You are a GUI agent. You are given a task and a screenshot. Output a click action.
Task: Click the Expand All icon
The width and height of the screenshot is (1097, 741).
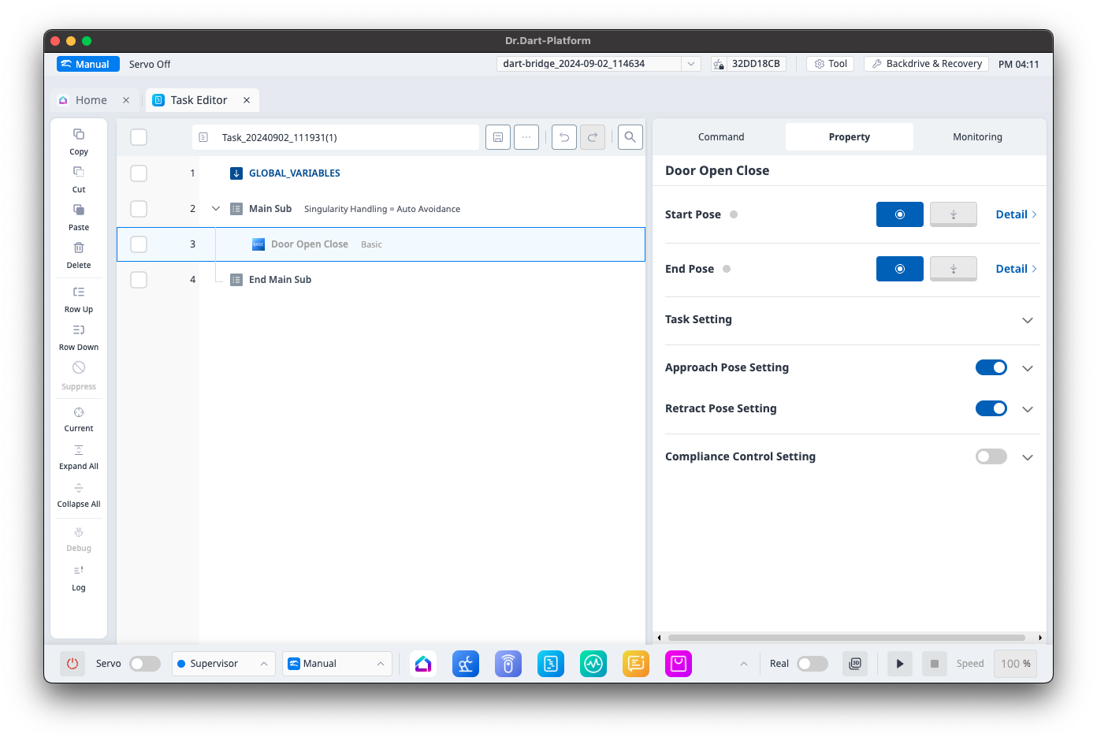[79, 450]
